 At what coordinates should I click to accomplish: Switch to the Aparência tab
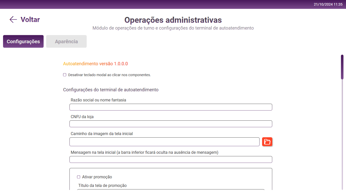(x=66, y=41)
